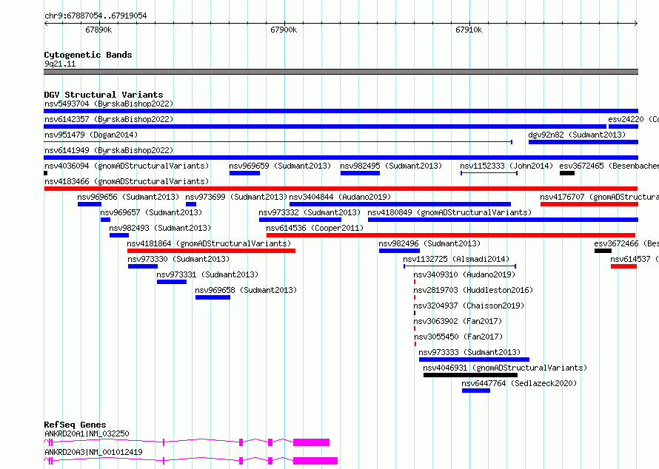659x469 pixels.
Task: Click the nsv5493704 (ByrskaBishop2022) variant label
Action: click(109, 104)
